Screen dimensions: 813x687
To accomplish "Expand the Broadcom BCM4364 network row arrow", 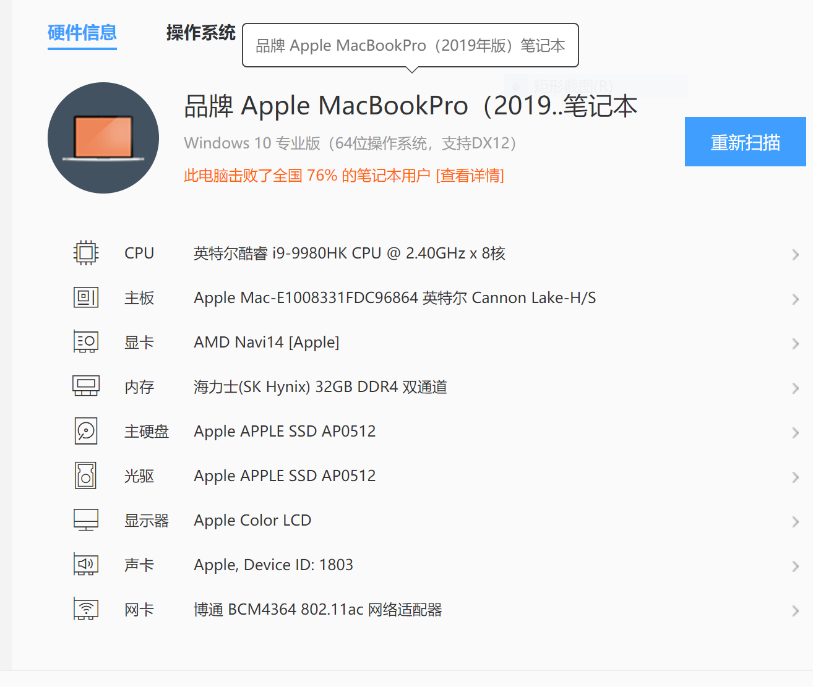I will pos(795,611).
